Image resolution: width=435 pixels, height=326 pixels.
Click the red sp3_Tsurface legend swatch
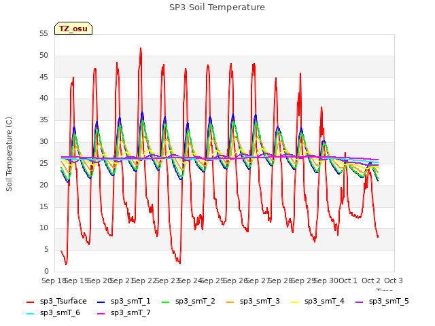pos(30,302)
